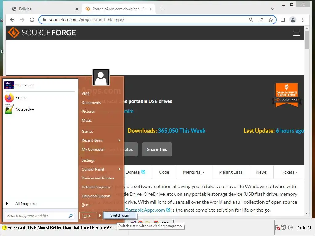This screenshot has width=315, height=236.
Task: Bookmark this page with star
Action: pyautogui.click(x=271, y=20)
